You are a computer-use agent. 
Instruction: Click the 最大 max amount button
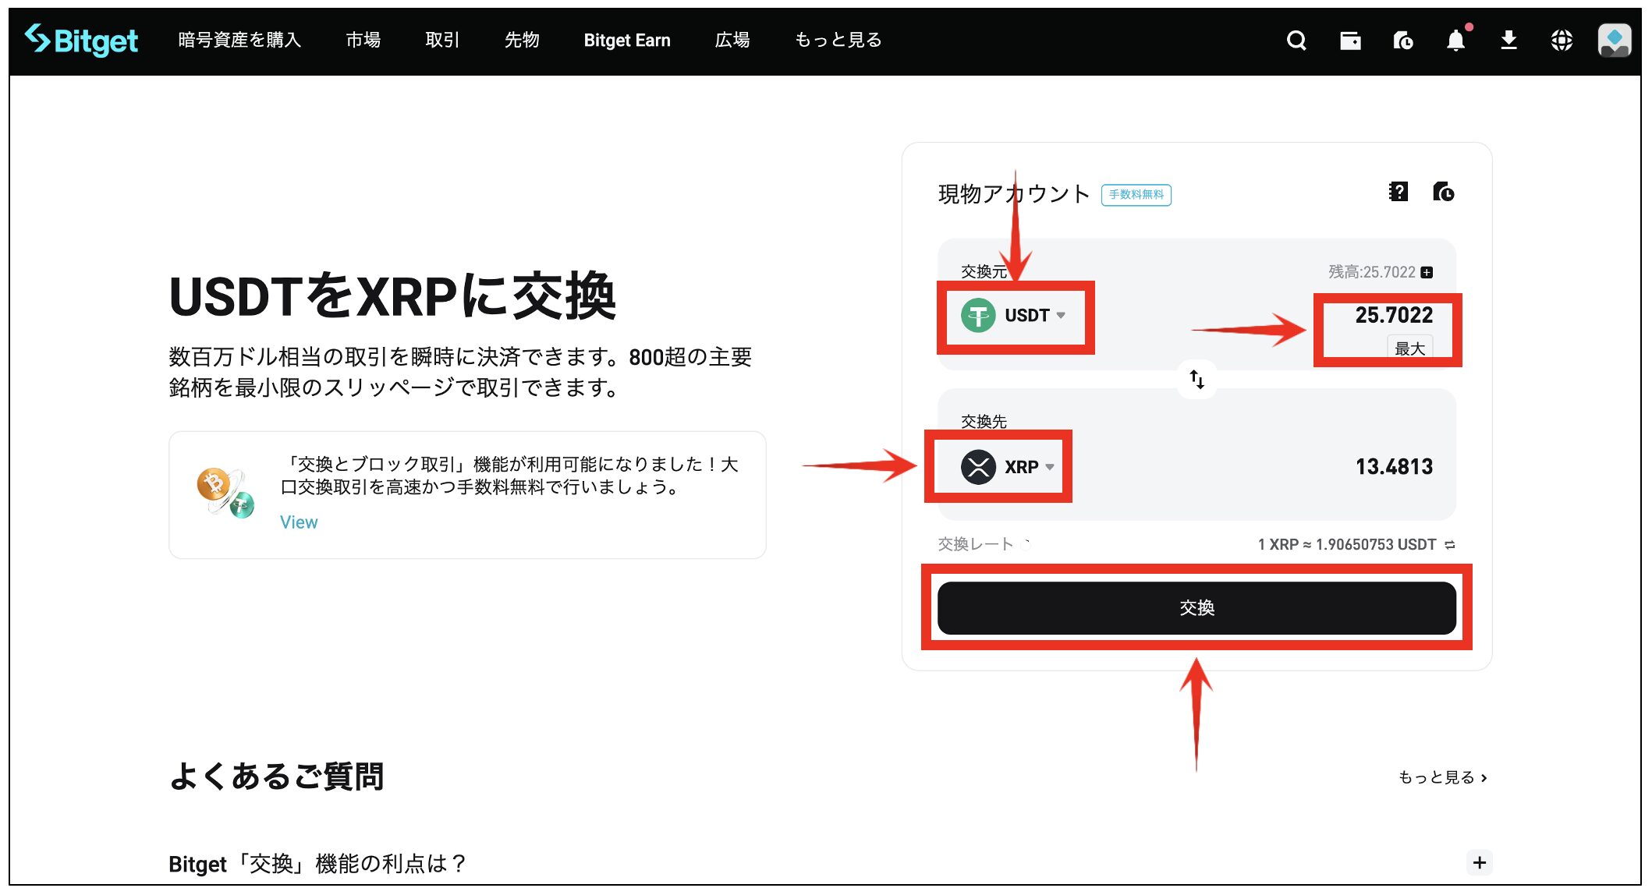click(x=1409, y=348)
